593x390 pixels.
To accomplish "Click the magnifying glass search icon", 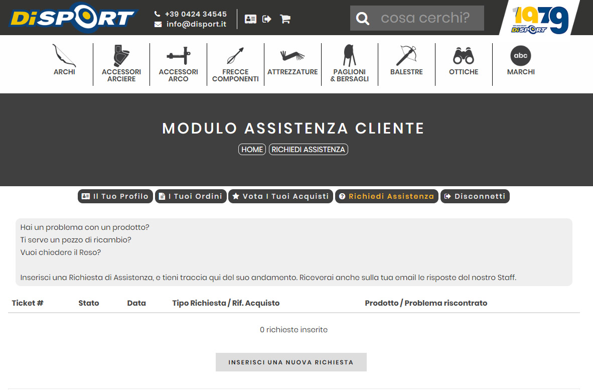I will point(362,19).
